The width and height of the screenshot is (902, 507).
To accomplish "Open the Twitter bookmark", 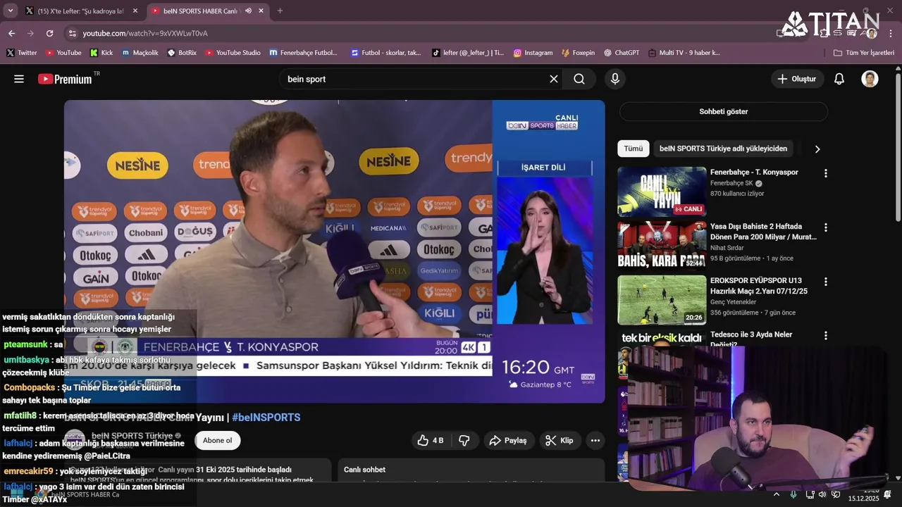I will point(22,53).
